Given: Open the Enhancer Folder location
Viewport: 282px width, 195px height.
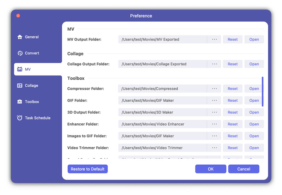Looking at the screenshot, I should click(254, 124).
